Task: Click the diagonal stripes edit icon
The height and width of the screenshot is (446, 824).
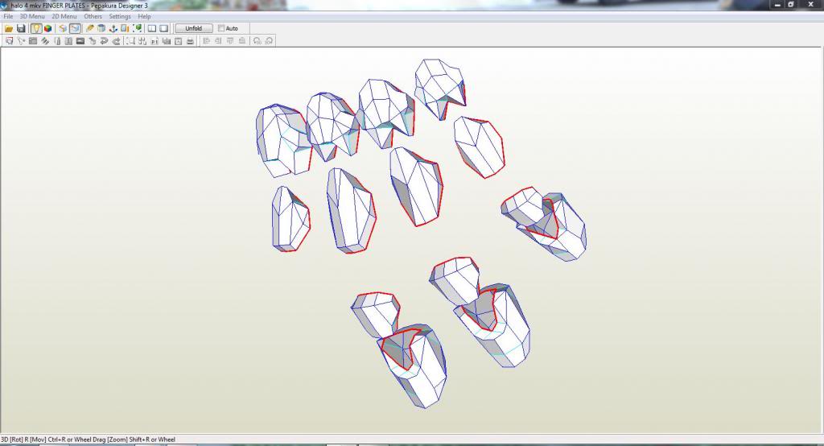Action: pyautogui.click(x=45, y=41)
